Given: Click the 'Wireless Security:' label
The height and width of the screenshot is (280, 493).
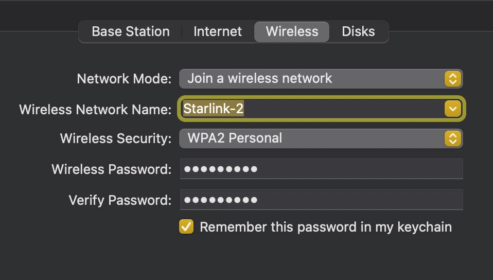Looking at the screenshot, I should pyautogui.click(x=116, y=138).
